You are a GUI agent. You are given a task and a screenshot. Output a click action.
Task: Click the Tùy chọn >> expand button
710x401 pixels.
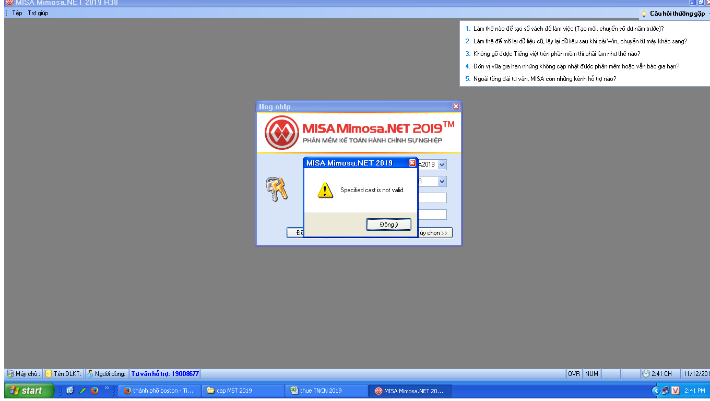434,233
